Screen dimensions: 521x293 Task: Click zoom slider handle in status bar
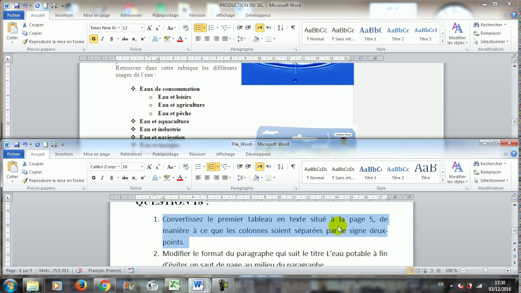[x=485, y=271]
